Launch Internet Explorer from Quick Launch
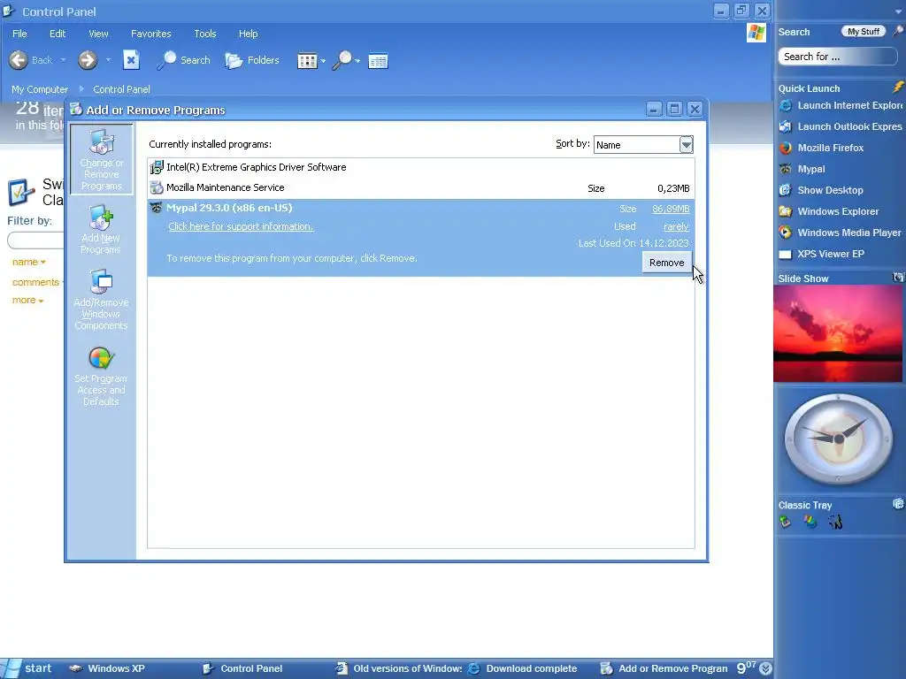The image size is (906, 679). (x=841, y=106)
